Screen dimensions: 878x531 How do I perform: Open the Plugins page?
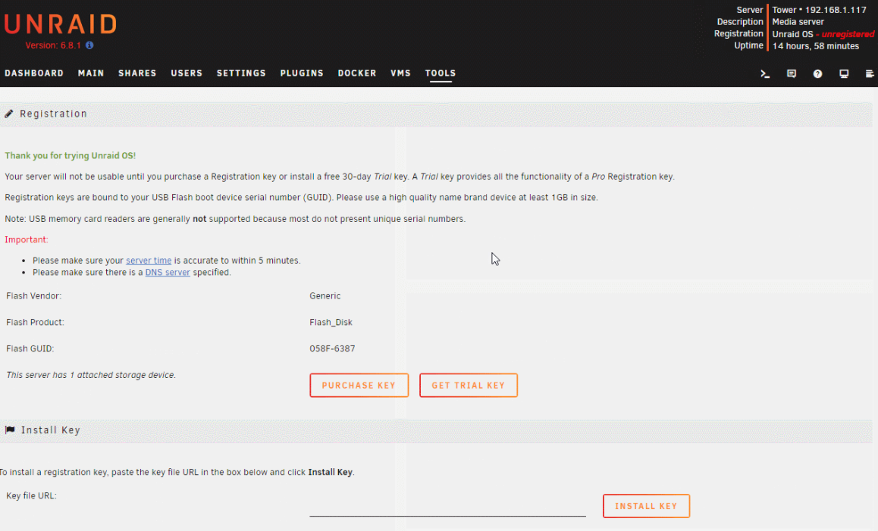302,73
